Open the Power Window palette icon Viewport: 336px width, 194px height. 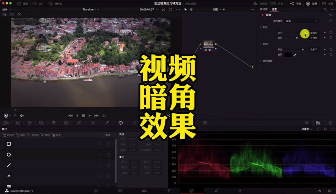pos(121,123)
